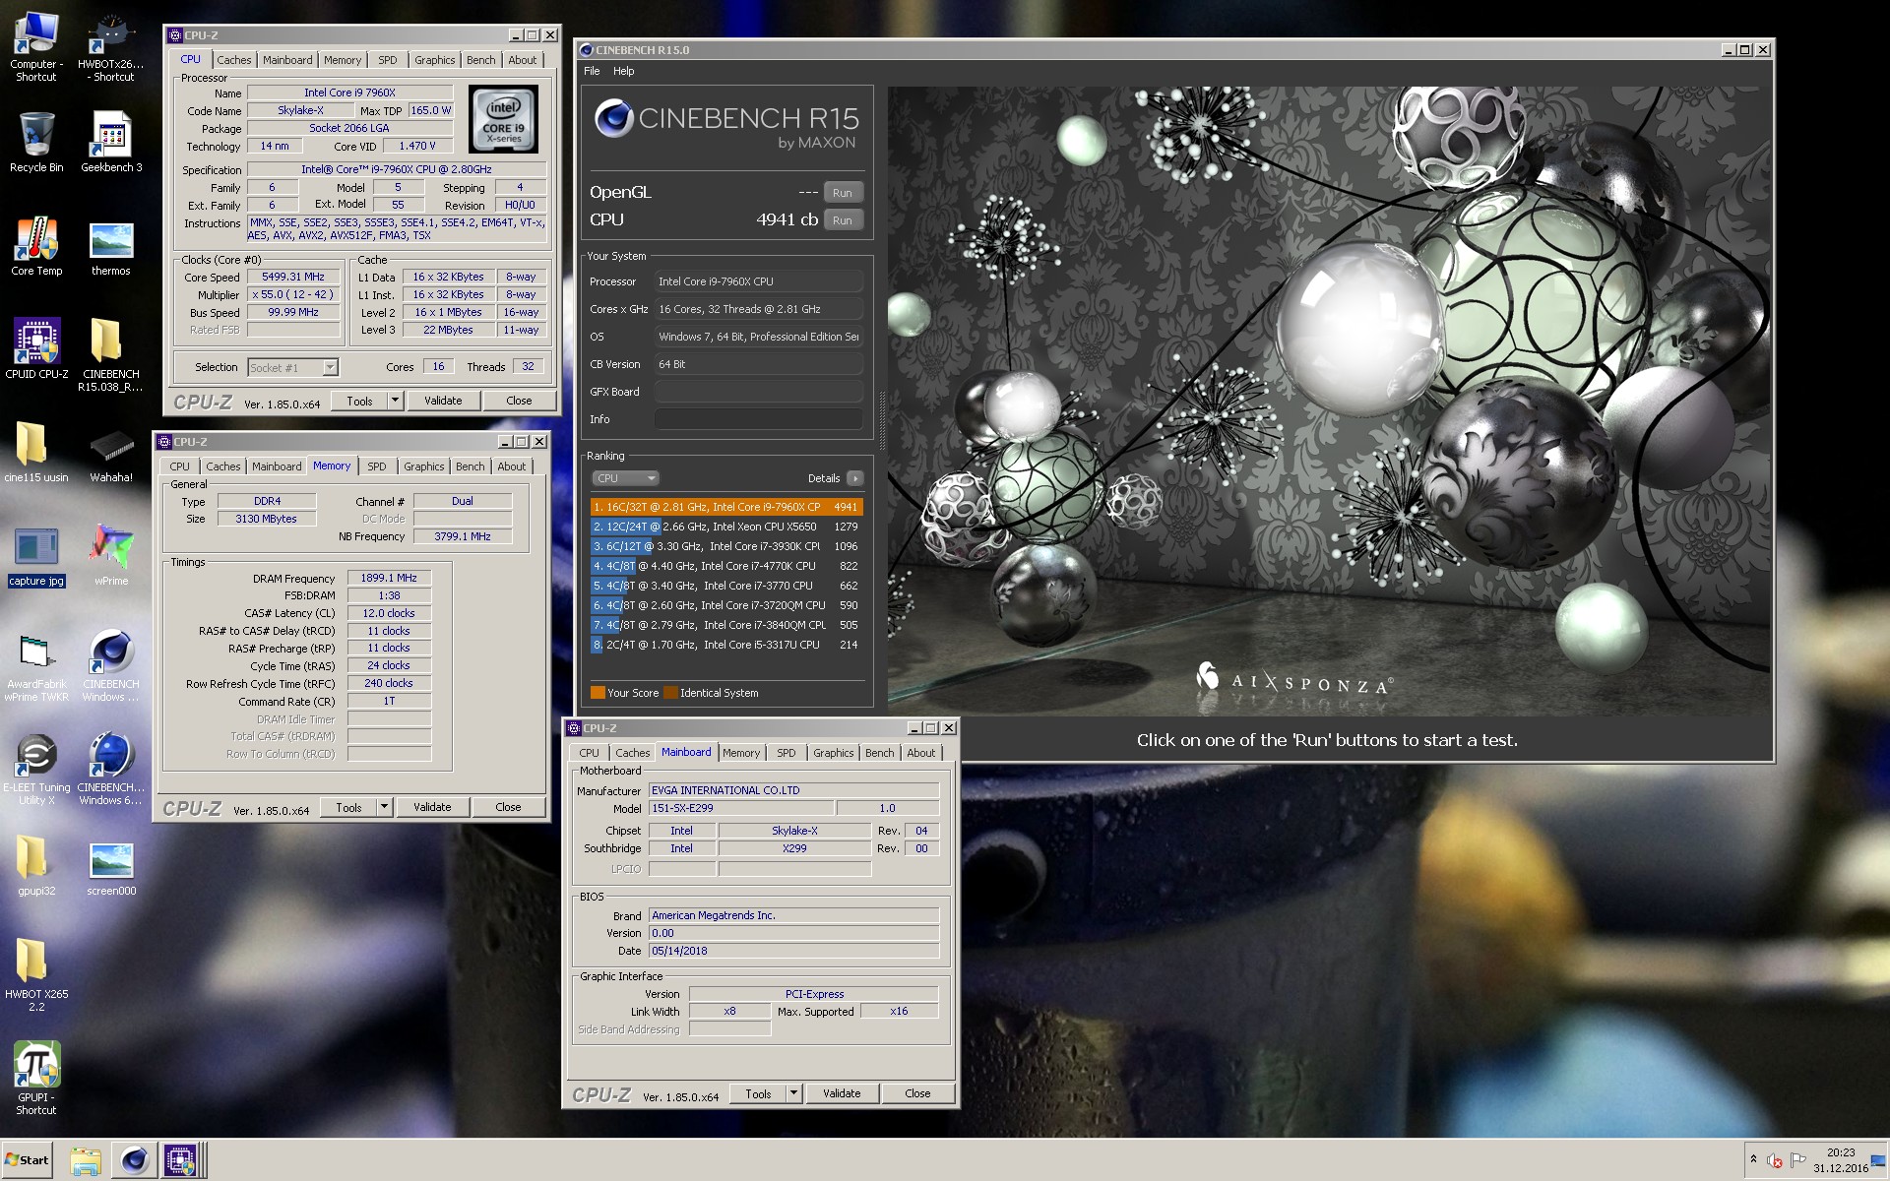Select the CINEBENCH R15.038 folder icon
This screenshot has width=1890, height=1181.
111,354
